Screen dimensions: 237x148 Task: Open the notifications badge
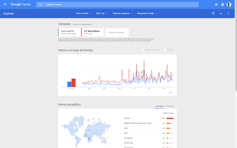click(223, 4)
